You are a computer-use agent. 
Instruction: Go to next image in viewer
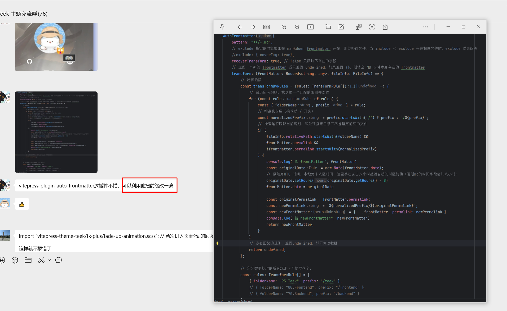coord(253,27)
